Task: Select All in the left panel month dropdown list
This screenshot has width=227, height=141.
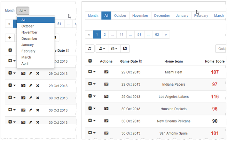Action: tap(35, 20)
